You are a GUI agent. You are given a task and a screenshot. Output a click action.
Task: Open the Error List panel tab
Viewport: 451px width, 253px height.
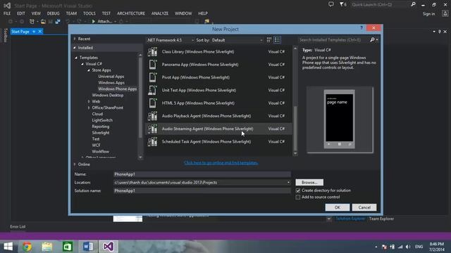point(18,226)
